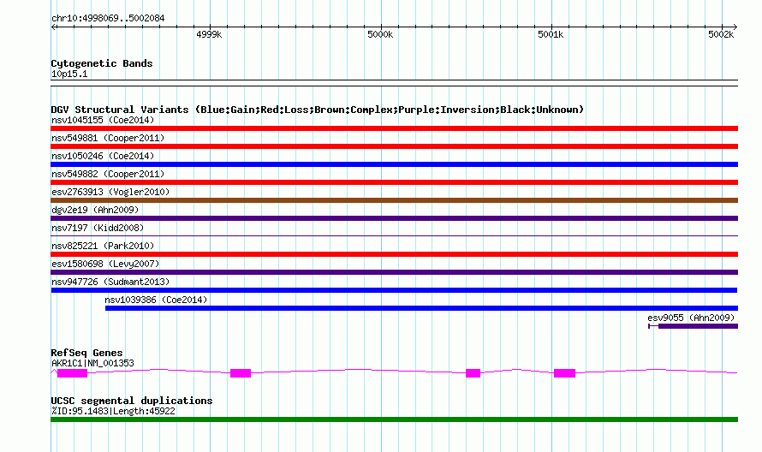762x452 pixels.
Task: Click the nsv825221 (Park2010) variant label
Action: [103, 246]
